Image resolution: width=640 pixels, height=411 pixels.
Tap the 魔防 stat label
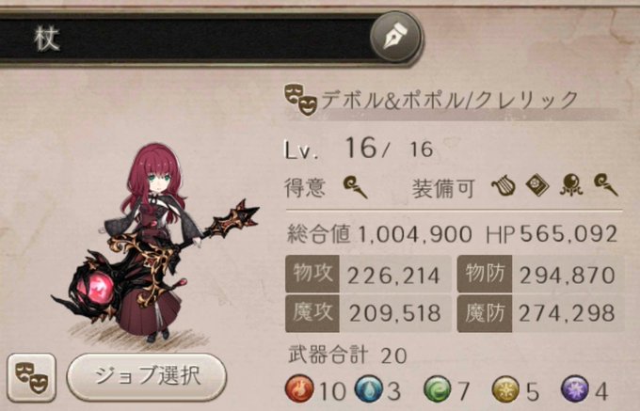pyautogui.click(x=485, y=313)
